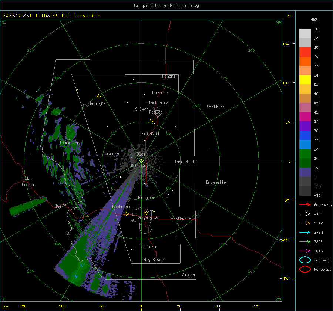This screenshot has width=333, height=311.
Task: Click the 54 dBZ yellow color swatch
Action: [305, 80]
